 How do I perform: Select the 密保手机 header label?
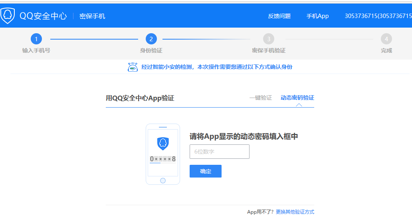[92, 16]
